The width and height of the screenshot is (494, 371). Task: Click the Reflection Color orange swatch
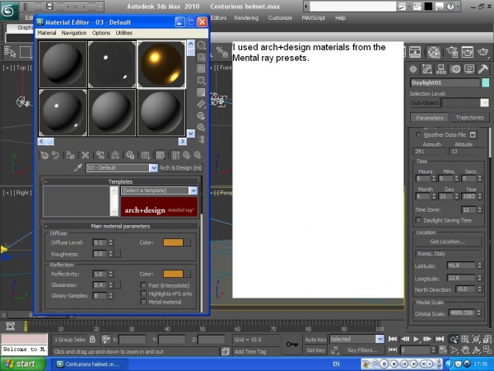pos(173,274)
